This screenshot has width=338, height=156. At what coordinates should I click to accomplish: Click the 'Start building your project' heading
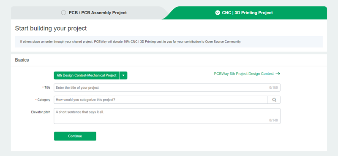[51, 28]
